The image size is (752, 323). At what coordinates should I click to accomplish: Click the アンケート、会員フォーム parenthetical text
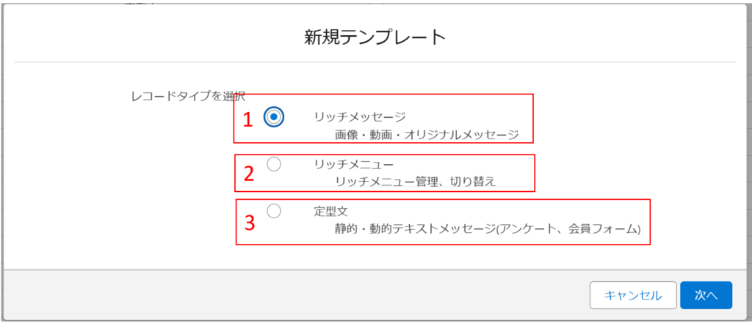[x=570, y=229]
